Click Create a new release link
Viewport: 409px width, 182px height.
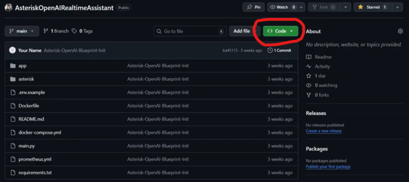coord(324,131)
